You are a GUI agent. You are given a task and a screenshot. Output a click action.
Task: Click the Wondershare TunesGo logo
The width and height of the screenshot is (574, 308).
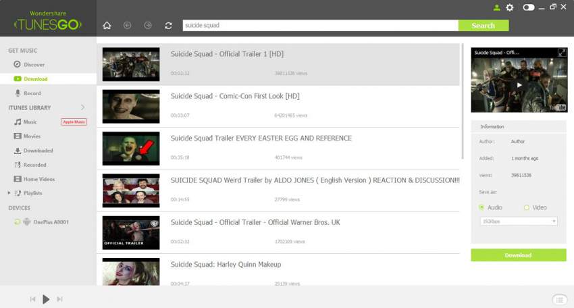tap(48, 21)
